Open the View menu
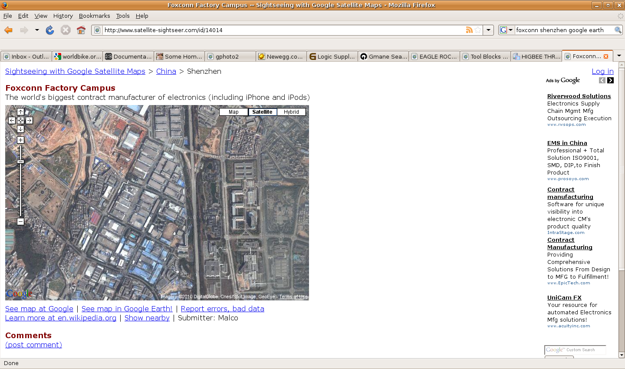This screenshot has height=369, width=625. [x=41, y=16]
